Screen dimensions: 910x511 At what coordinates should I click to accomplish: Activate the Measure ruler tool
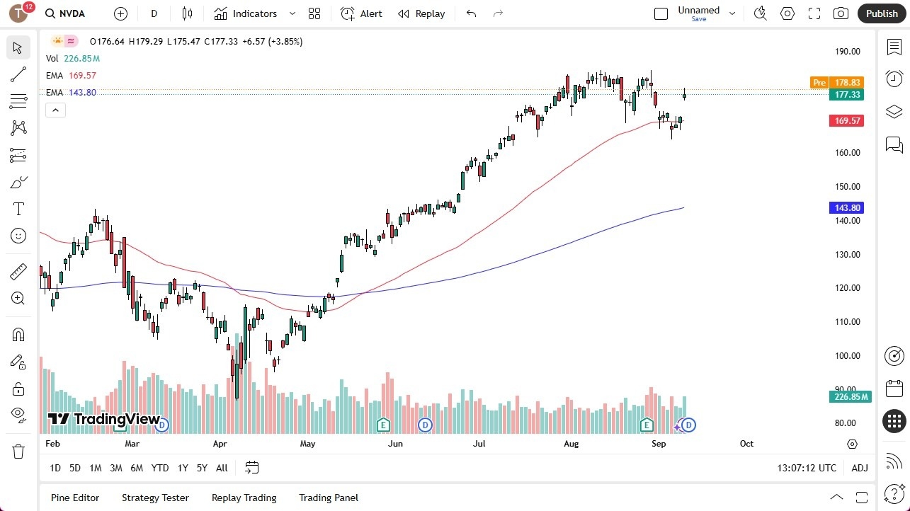pyautogui.click(x=18, y=271)
